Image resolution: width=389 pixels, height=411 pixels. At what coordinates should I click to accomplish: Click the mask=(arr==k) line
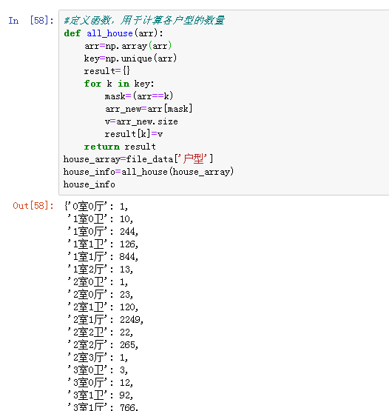pos(139,96)
